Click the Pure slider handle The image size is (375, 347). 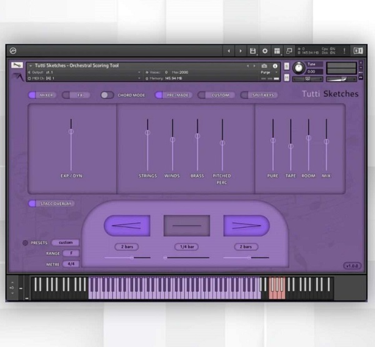click(x=273, y=140)
